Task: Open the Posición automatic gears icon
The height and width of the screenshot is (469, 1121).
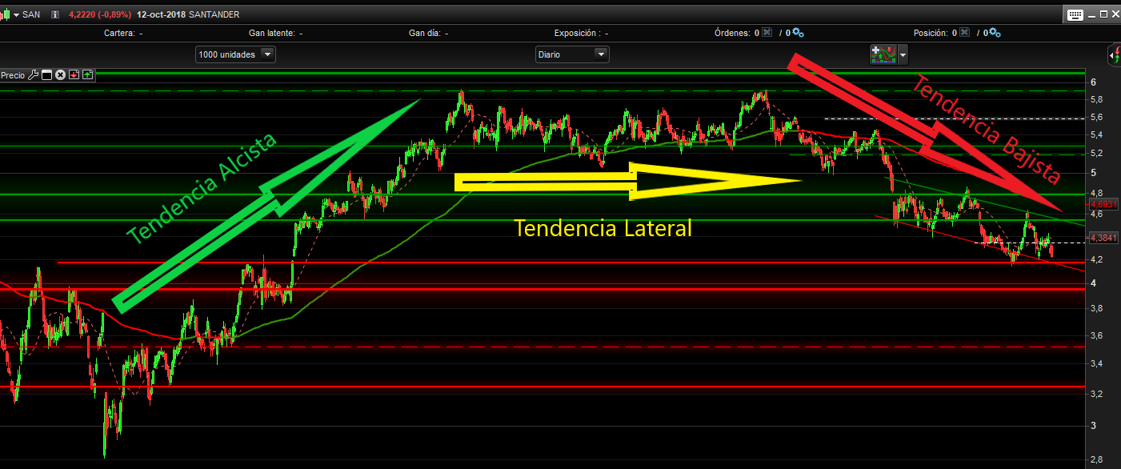Action: [995, 34]
